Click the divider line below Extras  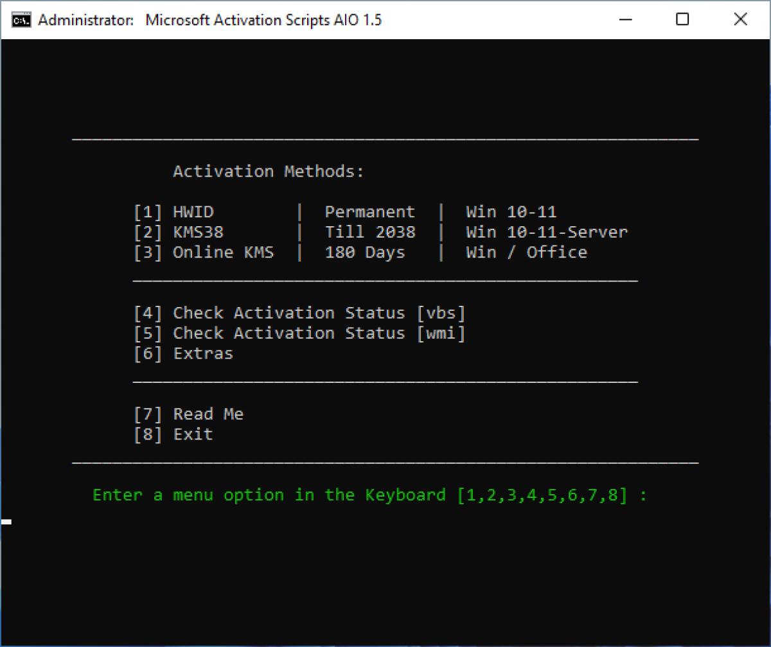[385, 381]
